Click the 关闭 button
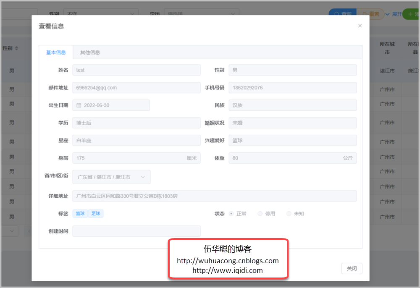The height and width of the screenshot is (288, 420). [352, 268]
